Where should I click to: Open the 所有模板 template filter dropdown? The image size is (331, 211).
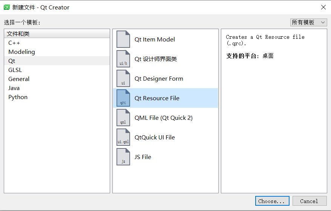[x=308, y=22]
